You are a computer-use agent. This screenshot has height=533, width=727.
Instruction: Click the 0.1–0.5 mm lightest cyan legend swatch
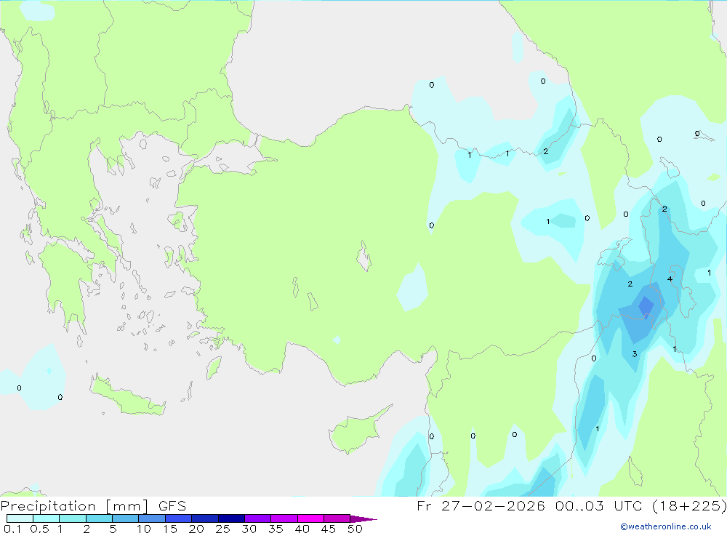point(20,518)
